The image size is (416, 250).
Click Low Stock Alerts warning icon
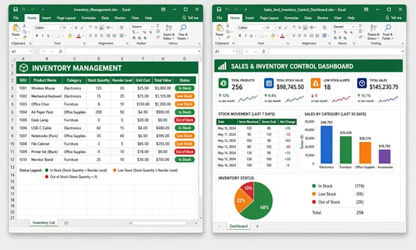(x=316, y=83)
